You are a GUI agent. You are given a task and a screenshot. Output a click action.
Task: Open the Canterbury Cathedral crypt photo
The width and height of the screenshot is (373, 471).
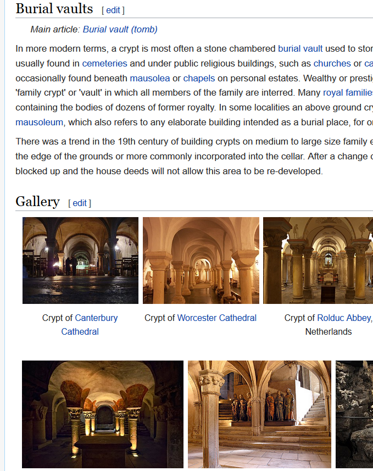pyautogui.click(x=80, y=261)
